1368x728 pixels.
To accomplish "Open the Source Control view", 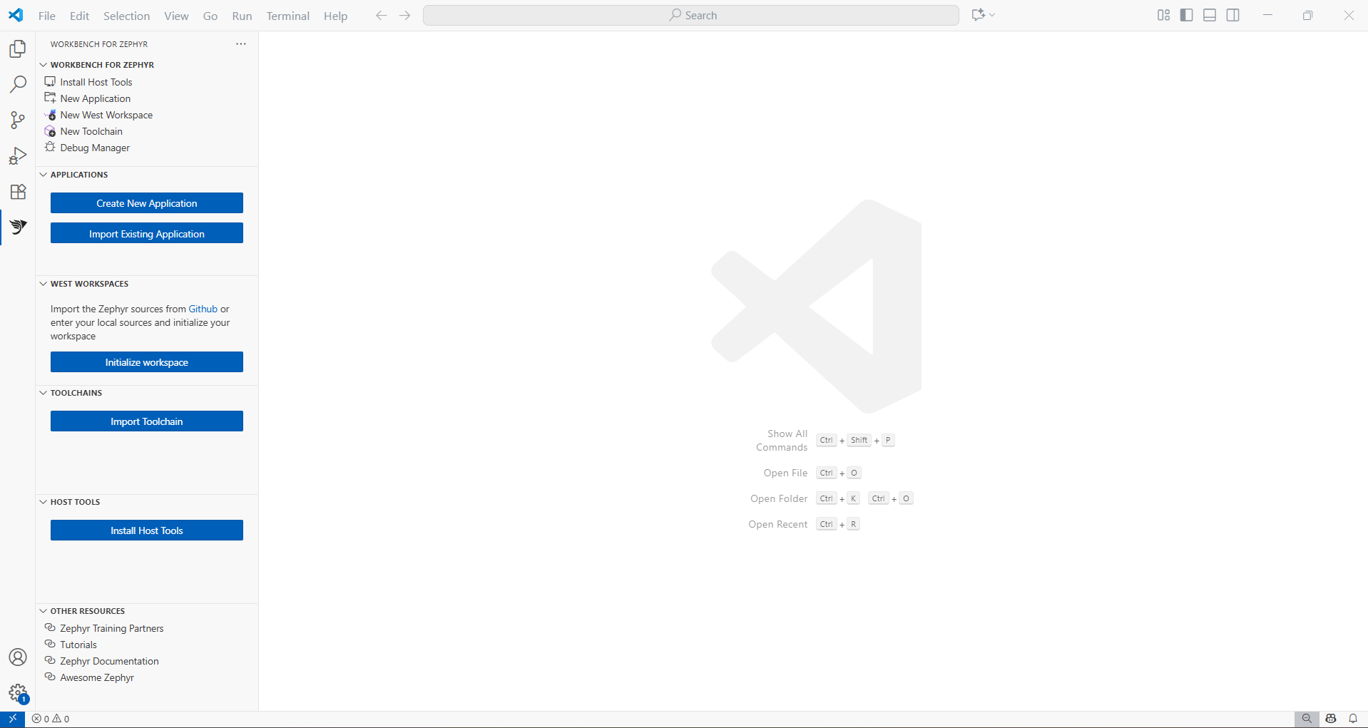I will click(x=17, y=120).
